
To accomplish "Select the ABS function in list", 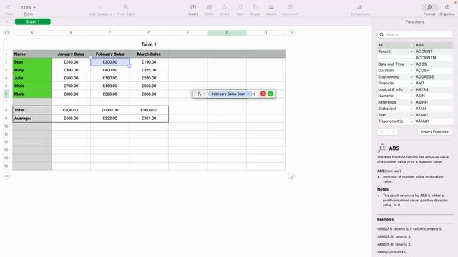I will 434,45.
